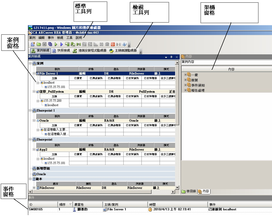
Task: Click the blue play assessment-mode icon
Action: click(62, 44)
